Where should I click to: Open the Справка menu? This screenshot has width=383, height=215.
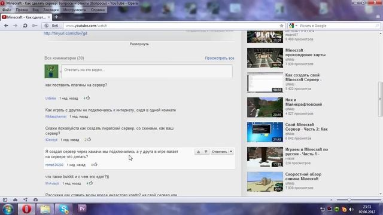click(x=98, y=10)
